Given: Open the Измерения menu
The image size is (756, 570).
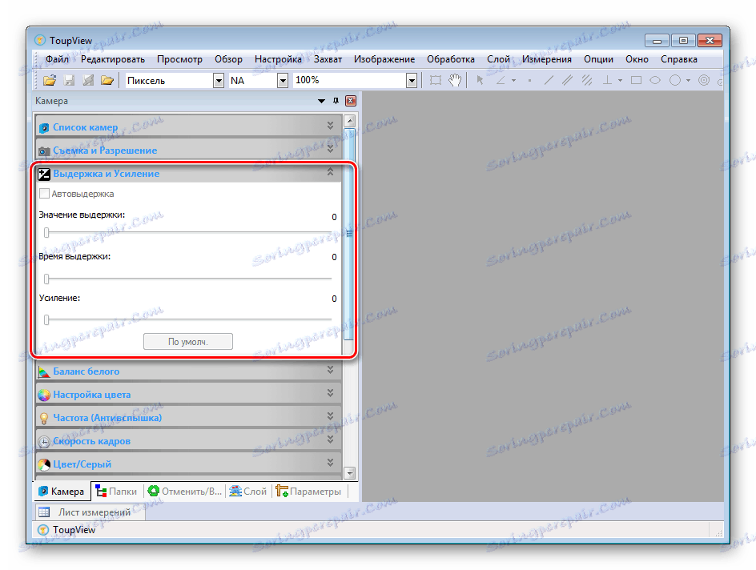Looking at the screenshot, I should 547,59.
